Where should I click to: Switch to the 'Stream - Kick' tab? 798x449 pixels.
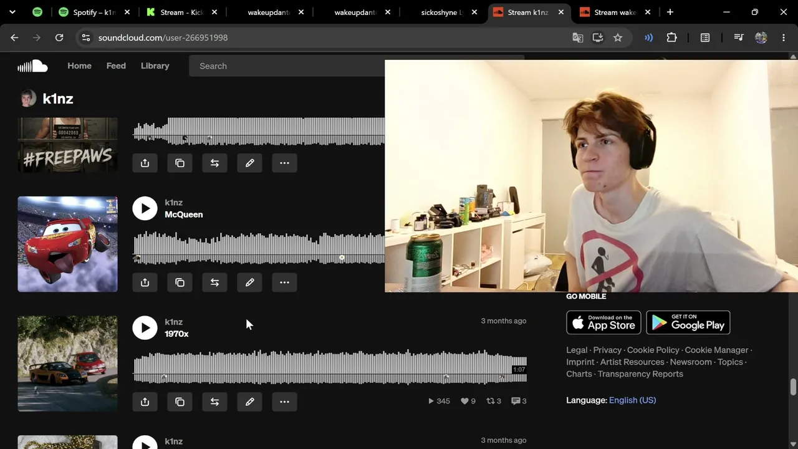181,12
